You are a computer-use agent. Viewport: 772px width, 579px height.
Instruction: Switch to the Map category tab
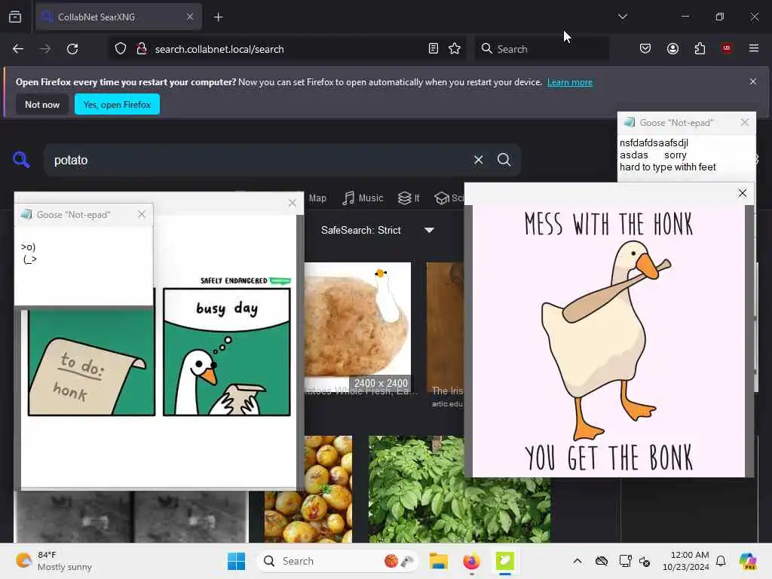pyautogui.click(x=317, y=198)
